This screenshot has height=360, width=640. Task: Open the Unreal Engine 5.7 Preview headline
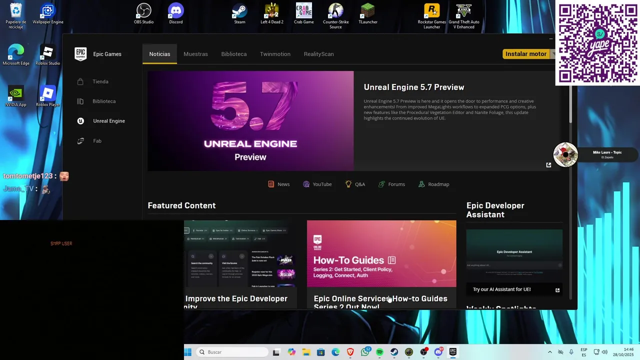tap(414, 87)
